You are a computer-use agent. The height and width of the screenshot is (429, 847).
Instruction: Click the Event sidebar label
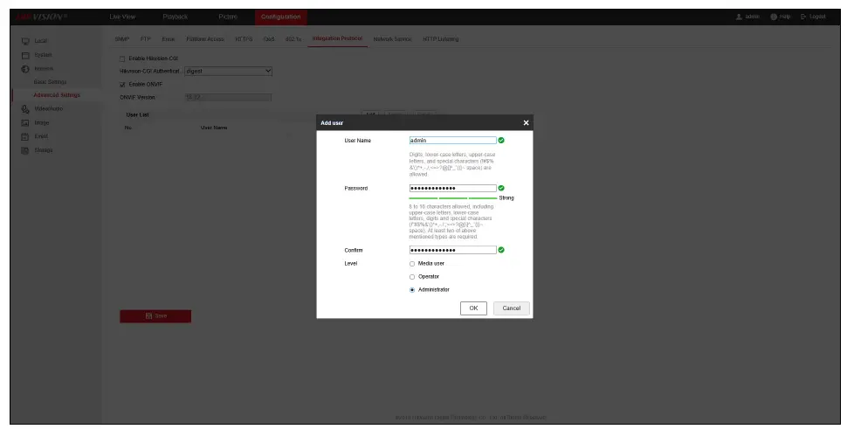(x=41, y=136)
